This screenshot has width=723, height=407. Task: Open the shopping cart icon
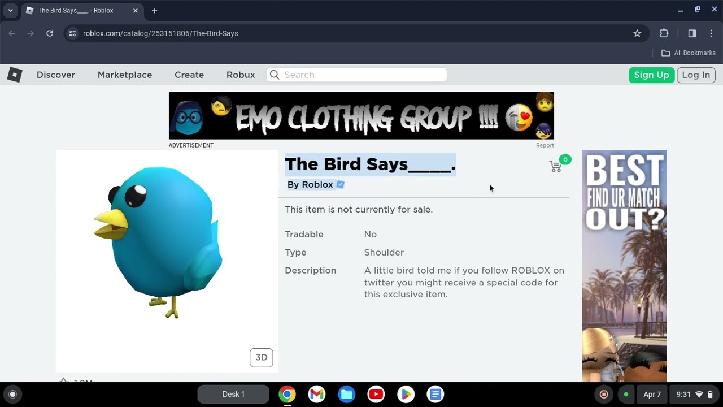(555, 166)
